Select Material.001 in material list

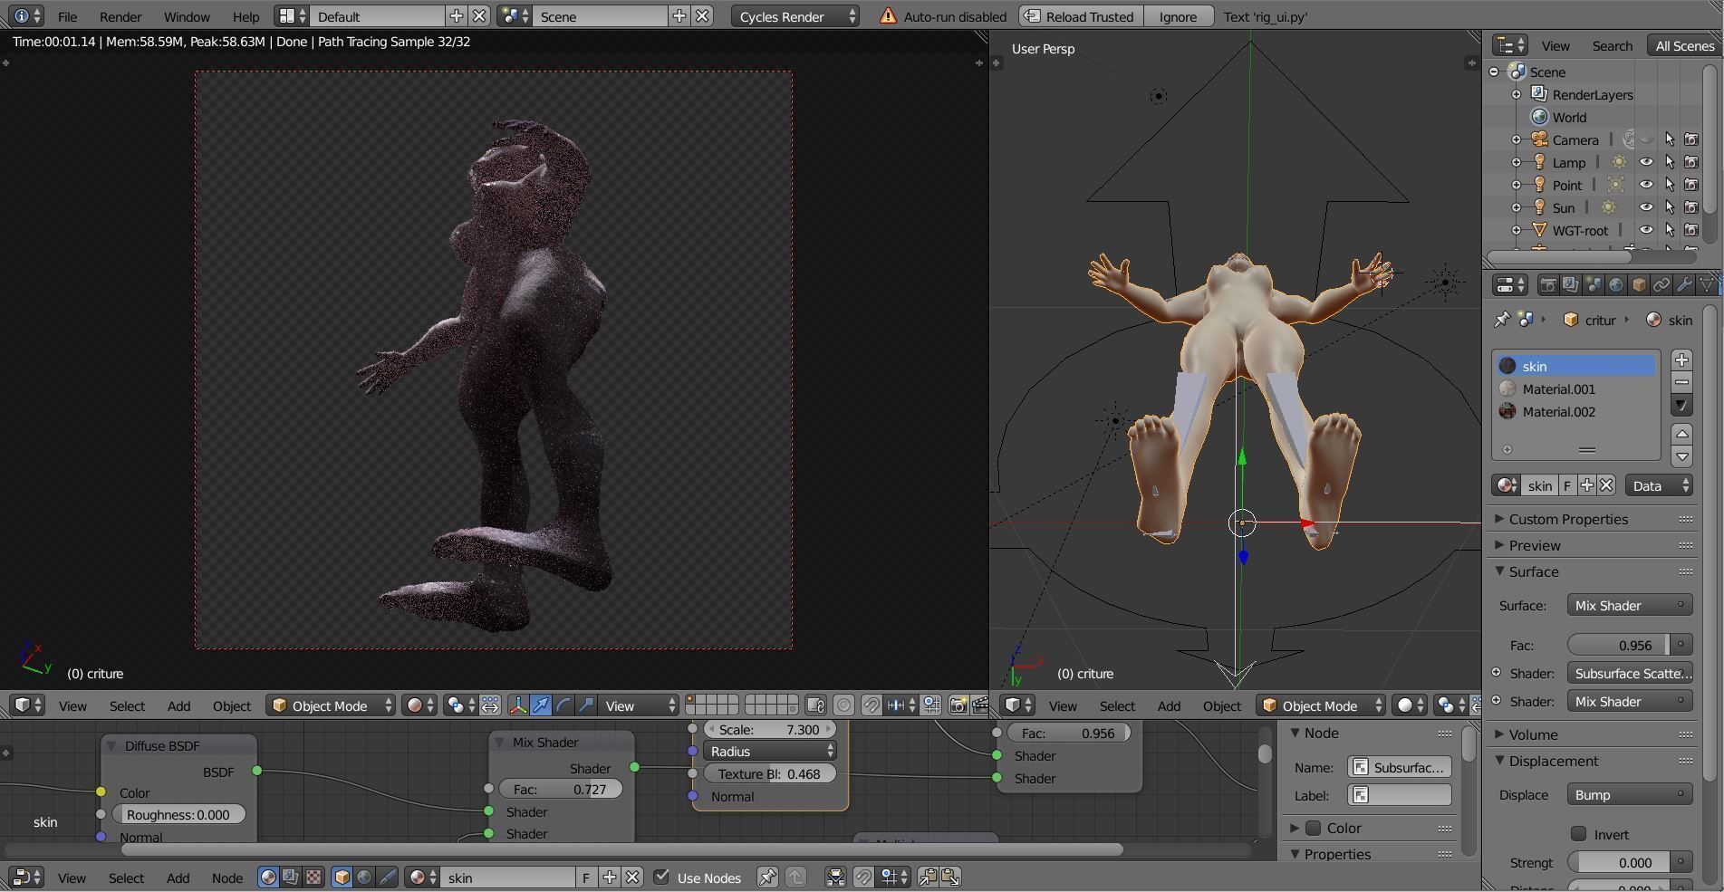click(x=1575, y=388)
